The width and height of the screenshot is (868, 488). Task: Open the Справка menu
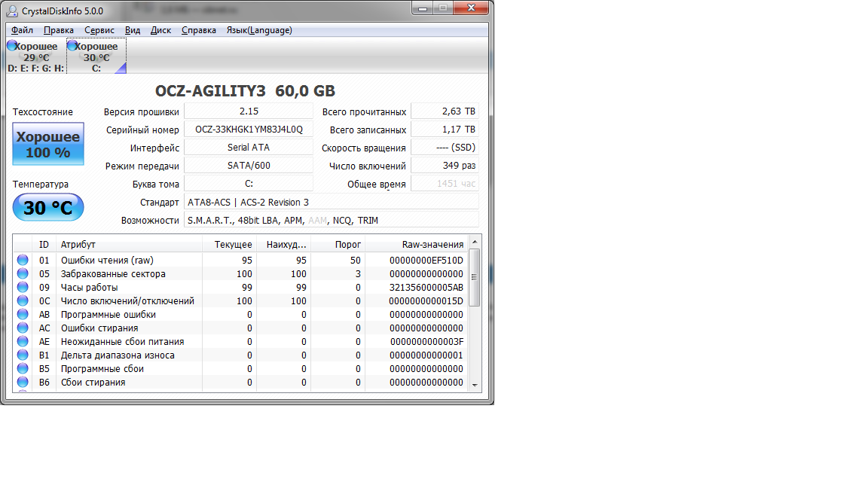pos(199,30)
